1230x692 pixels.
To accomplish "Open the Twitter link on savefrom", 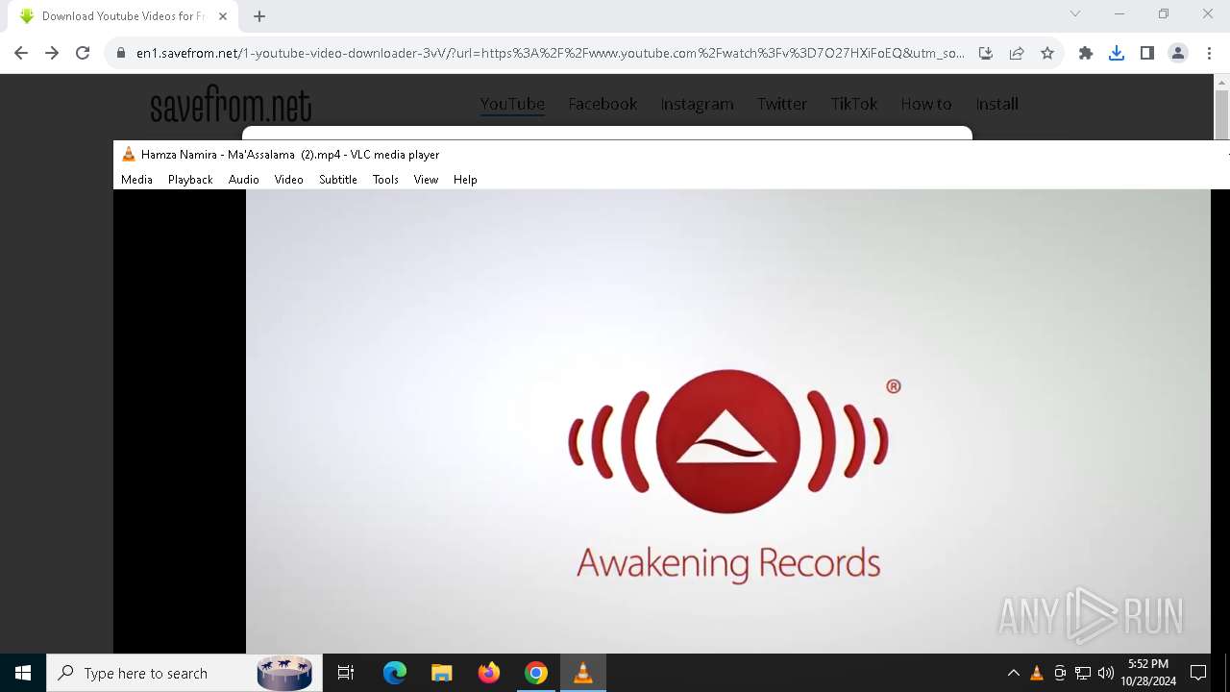I will pos(781,104).
